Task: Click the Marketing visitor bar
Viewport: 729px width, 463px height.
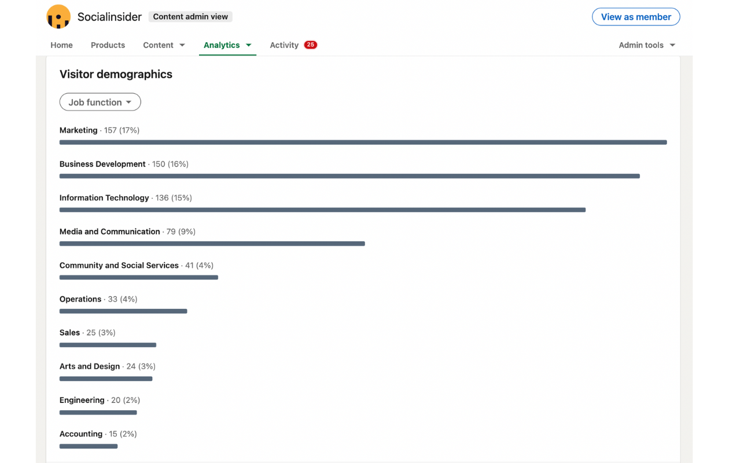Action: tap(363, 142)
